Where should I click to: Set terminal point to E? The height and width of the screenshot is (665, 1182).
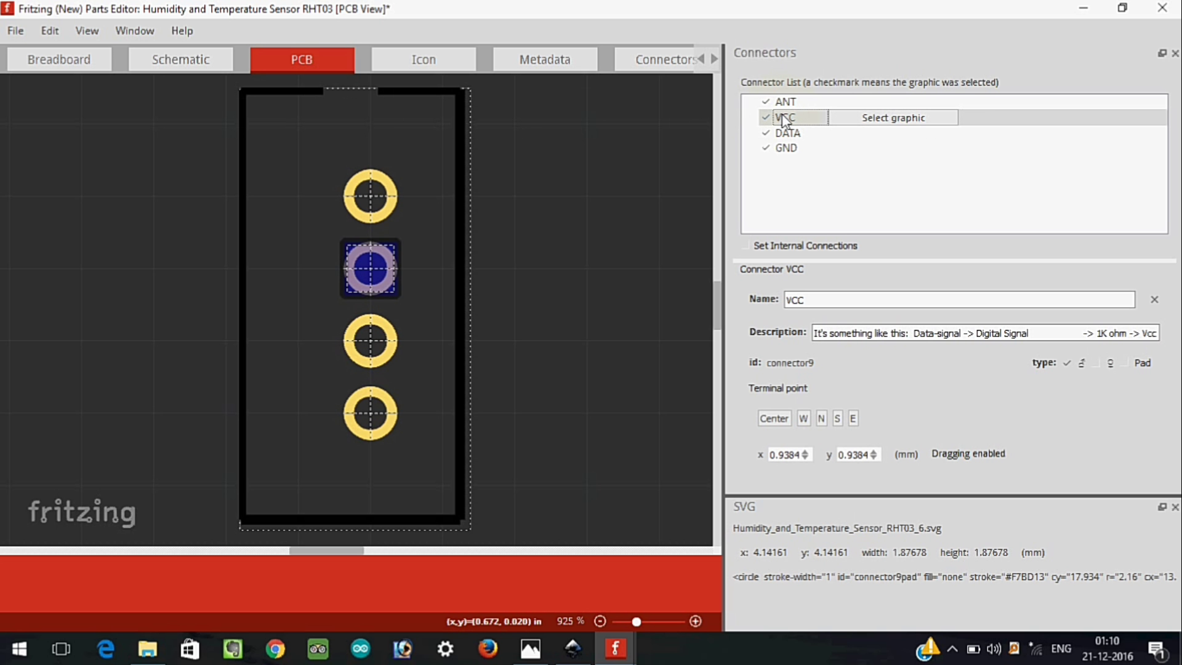(x=853, y=419)
